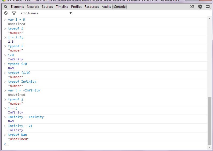Click the 'typeof i/0' command
Screen dimensions: 213x151
[x=17, y=64]
